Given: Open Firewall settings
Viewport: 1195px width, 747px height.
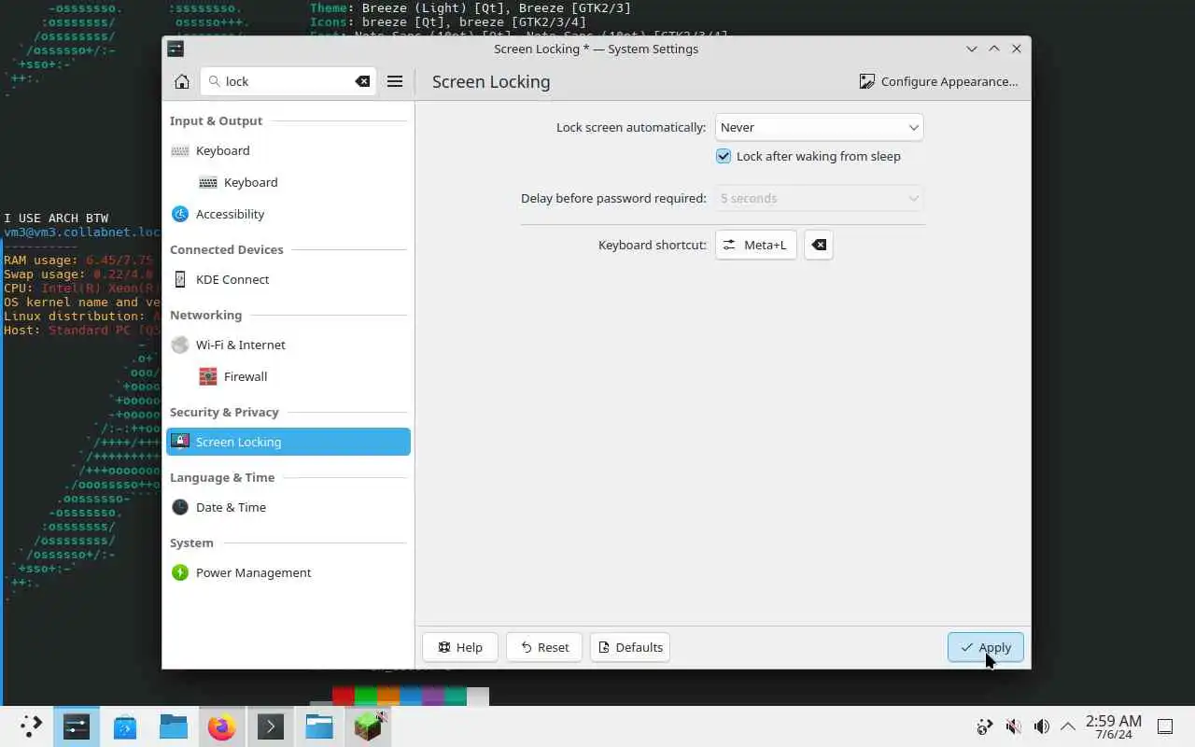Looking at the screenshot, I should tap(288, 376).
